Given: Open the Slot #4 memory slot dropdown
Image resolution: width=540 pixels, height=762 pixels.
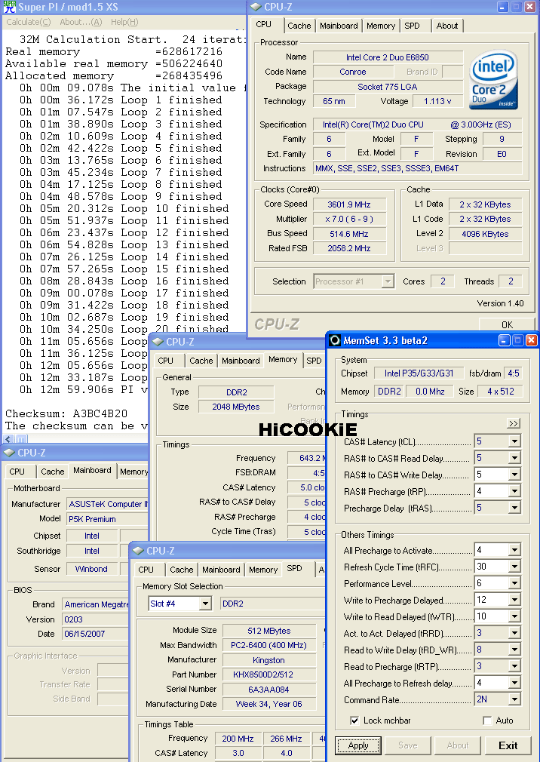Looking at the screenshot, I should pyautogui.click(x=204, y=604).
